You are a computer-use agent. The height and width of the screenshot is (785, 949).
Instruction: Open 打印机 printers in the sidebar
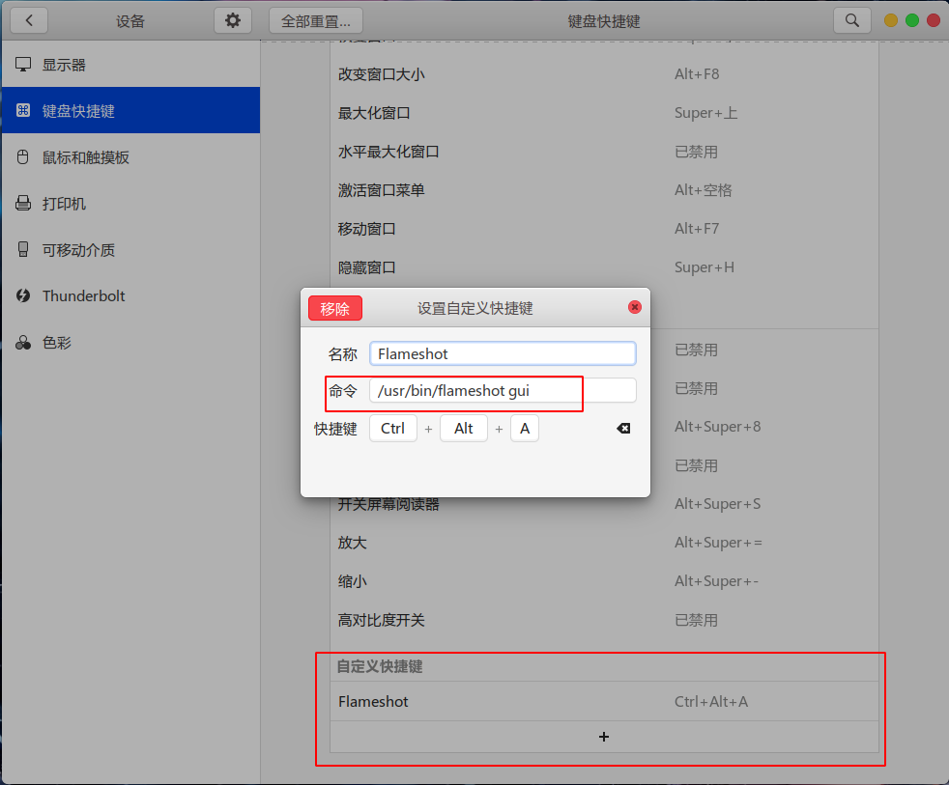(x=130, y=203)
